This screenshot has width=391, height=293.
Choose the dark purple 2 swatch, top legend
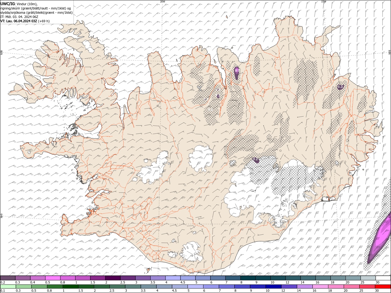[113, 278]
